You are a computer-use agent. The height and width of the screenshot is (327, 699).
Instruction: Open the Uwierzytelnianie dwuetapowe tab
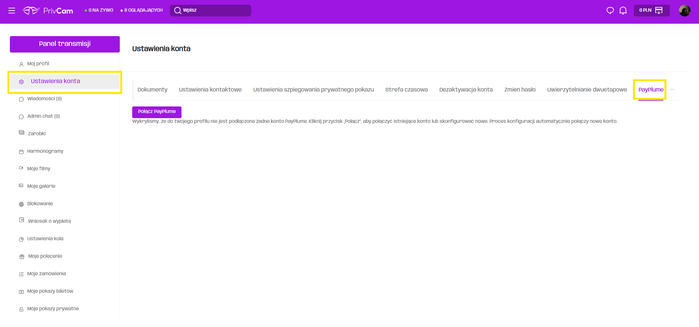point(587,90)
